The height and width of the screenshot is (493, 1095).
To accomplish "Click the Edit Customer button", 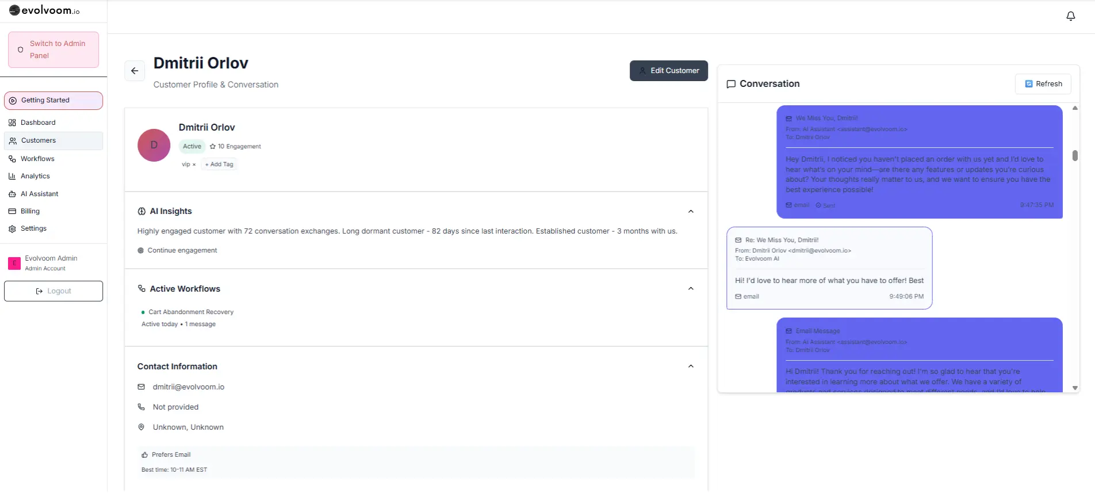I will 669,71.
